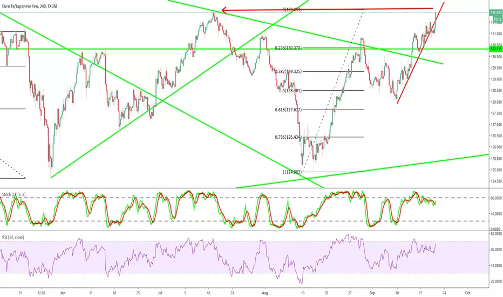The height and width of the screenshot is (297, 503).
Task: Click the 18 label on the date axis
Action: [114, 293]
